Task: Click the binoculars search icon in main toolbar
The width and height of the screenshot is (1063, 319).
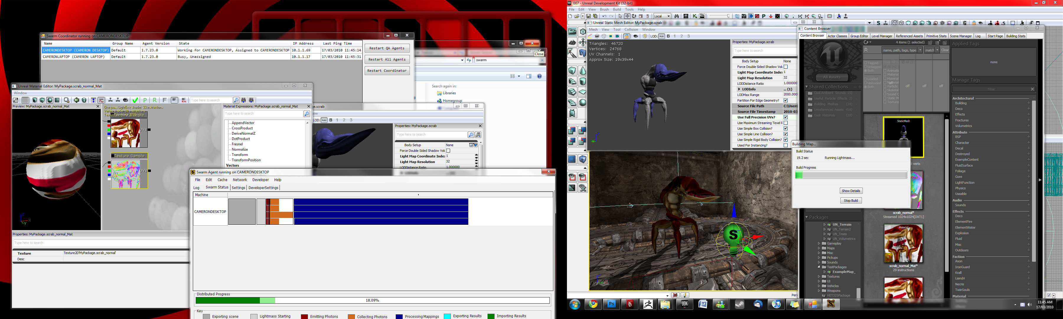Action: point(676,16)
